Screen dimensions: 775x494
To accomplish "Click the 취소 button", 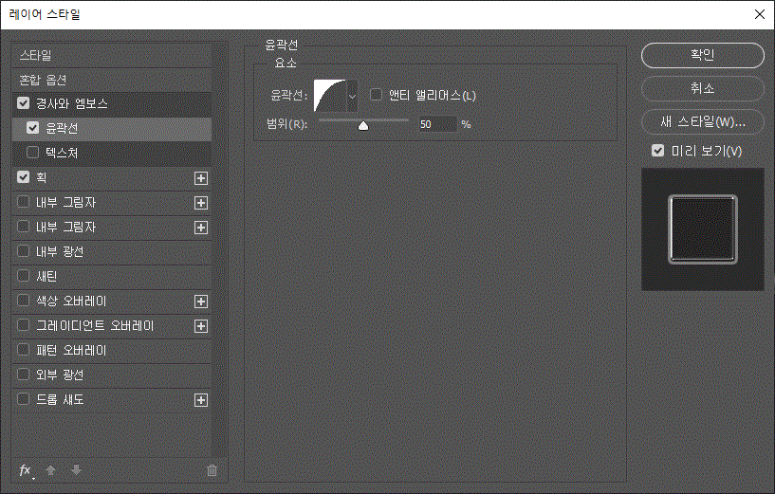I will pos(702,88).
